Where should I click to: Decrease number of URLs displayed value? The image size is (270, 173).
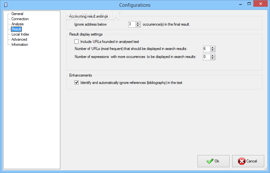coord(213,50)
